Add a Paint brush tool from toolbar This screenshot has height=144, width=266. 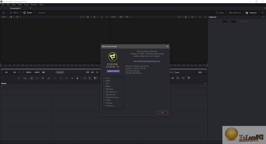point(48,78)
